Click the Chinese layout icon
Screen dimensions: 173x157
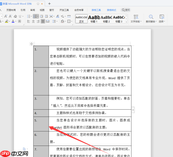pyautogui.click(x=51, y=16)
